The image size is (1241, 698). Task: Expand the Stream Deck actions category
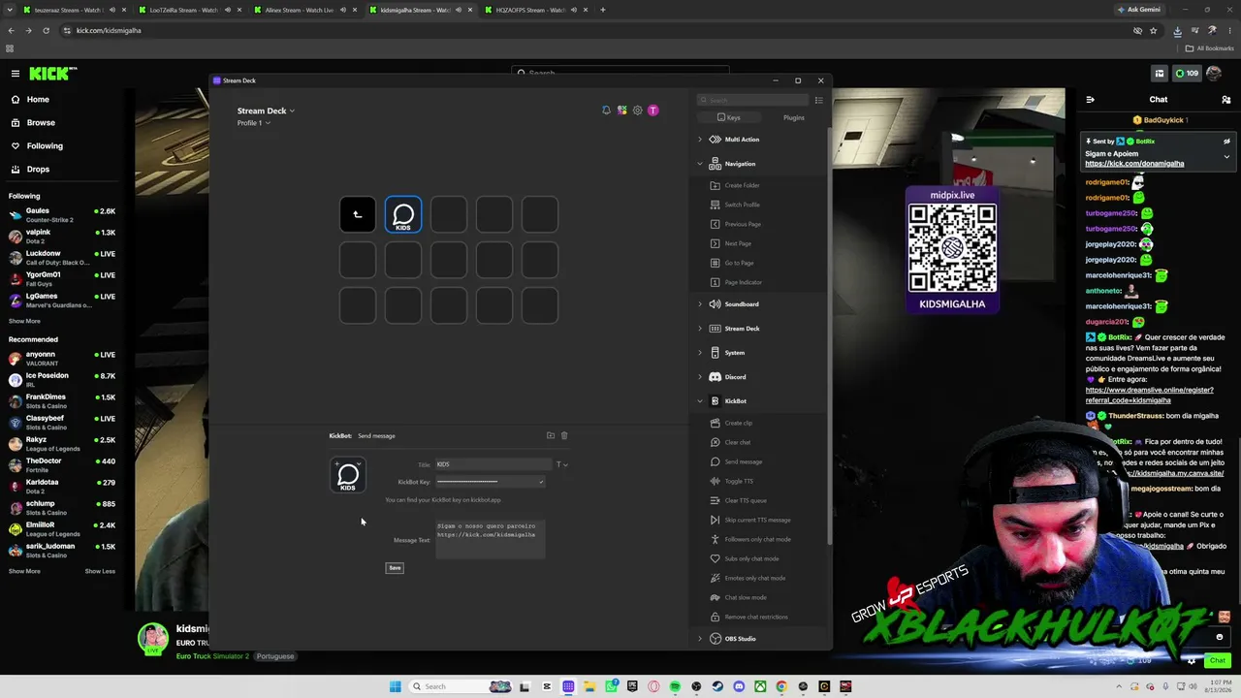point(700,329)
